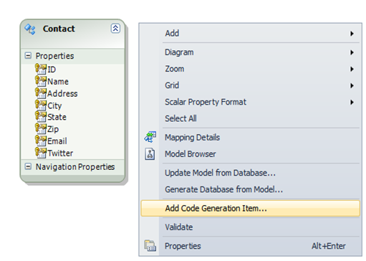Click the Properties menu icon

coord(150,246)
